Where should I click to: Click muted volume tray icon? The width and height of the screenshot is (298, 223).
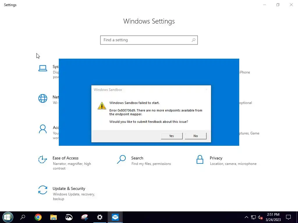tap(260, 217)
